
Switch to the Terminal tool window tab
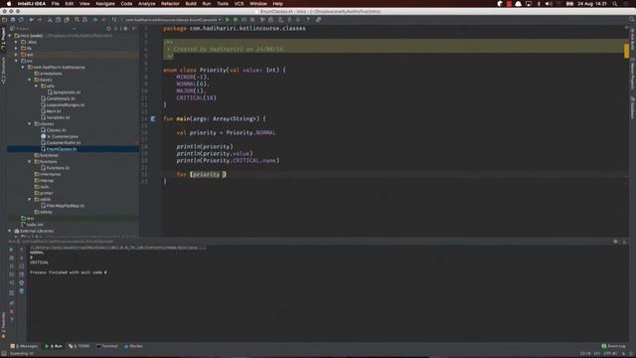(x=107, y=346)
